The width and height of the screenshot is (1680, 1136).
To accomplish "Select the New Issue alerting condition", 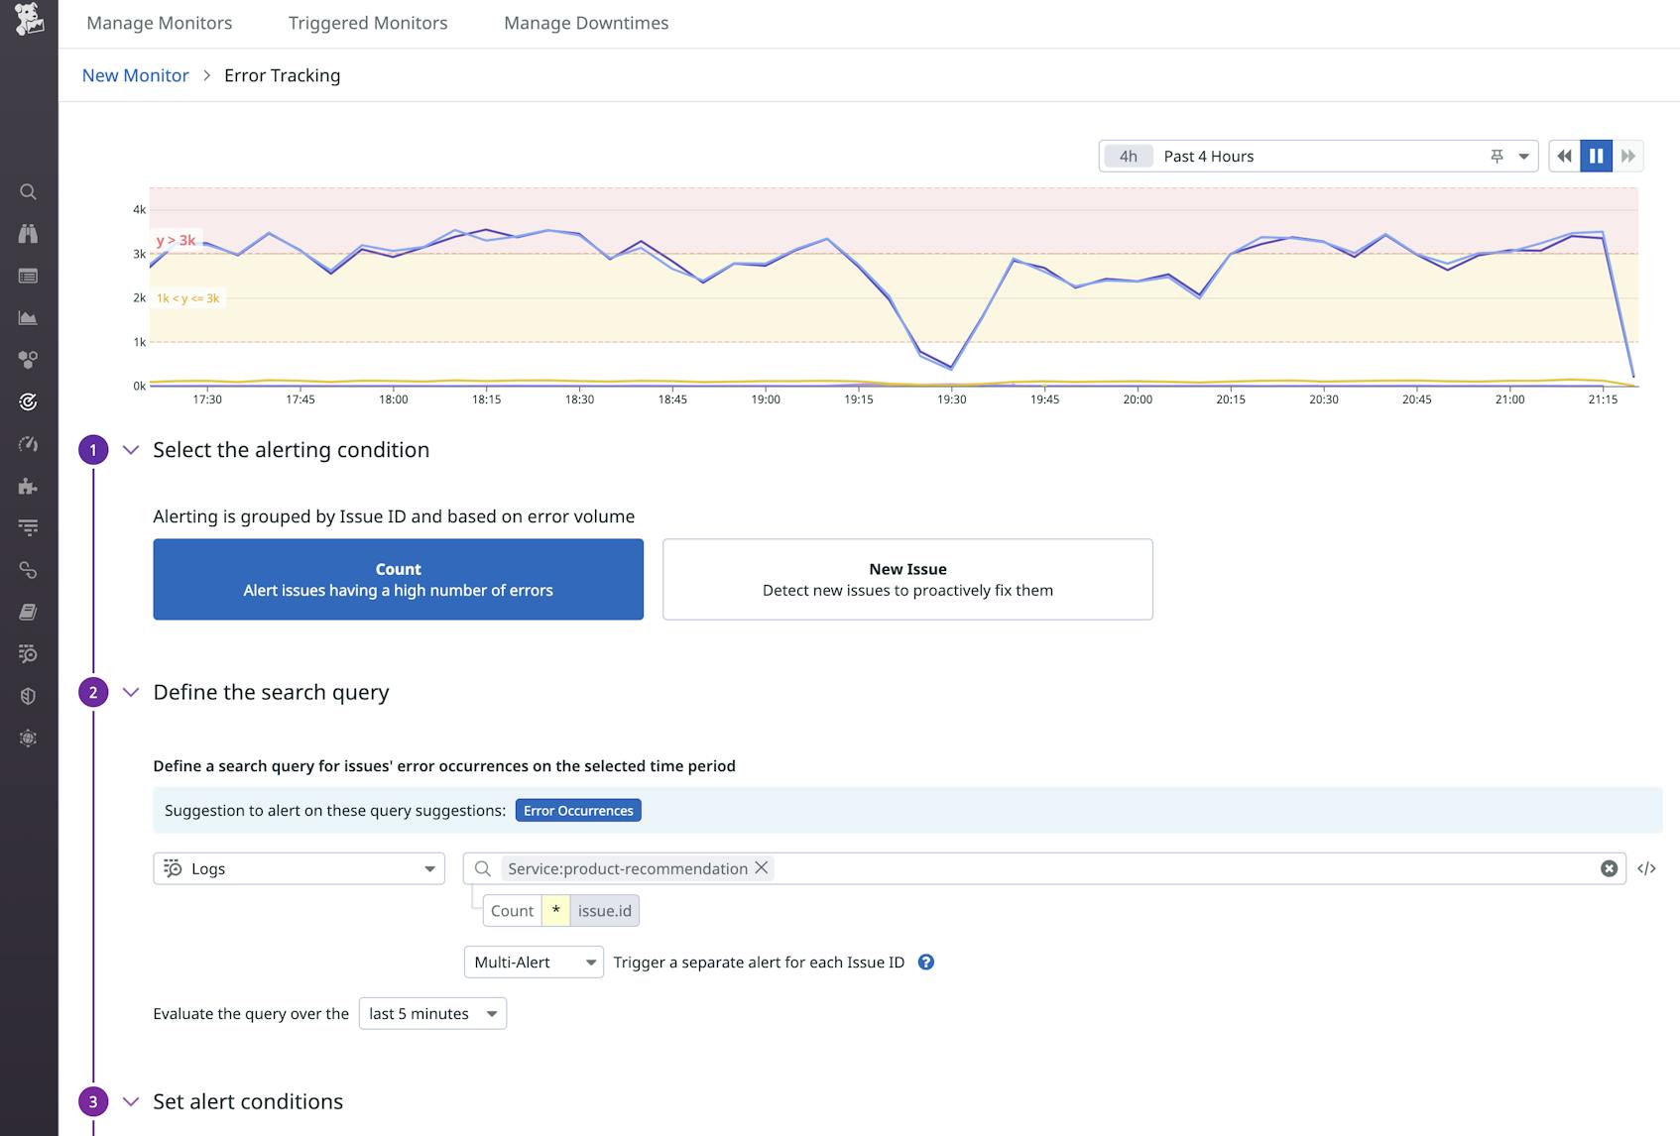I will (906, 579).
